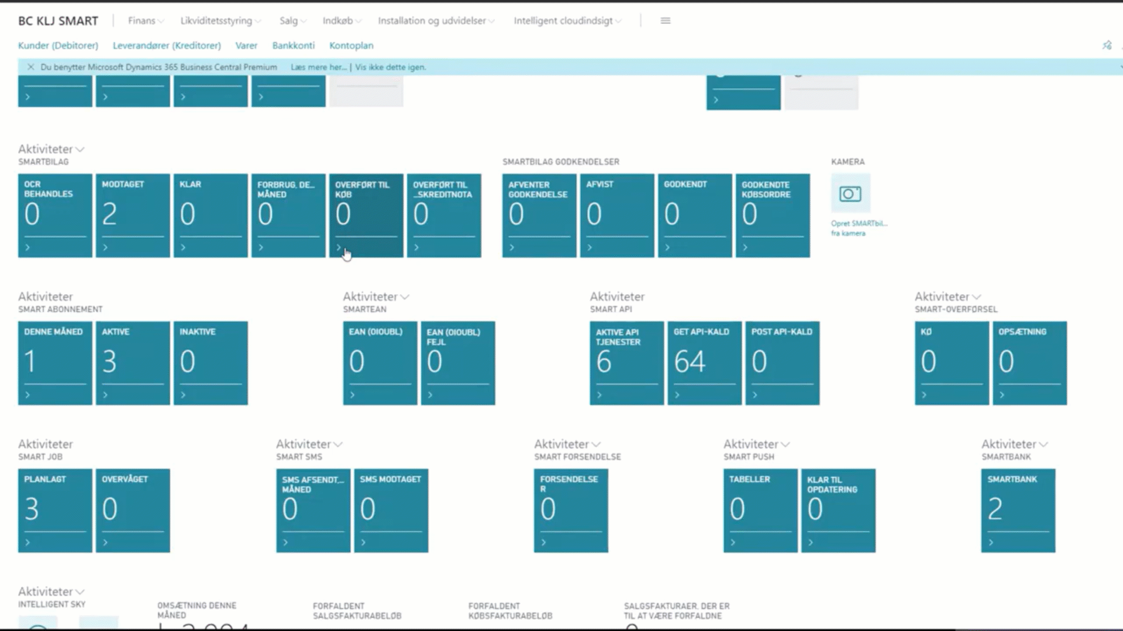Expand Aktiviteter chevron above Smartbilag
The width and height of the screenshot is (1123, 631).
pyautogui.click(x=80, y=150)
